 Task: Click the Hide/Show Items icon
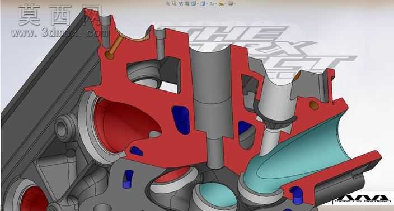click(x=212, y=4)
